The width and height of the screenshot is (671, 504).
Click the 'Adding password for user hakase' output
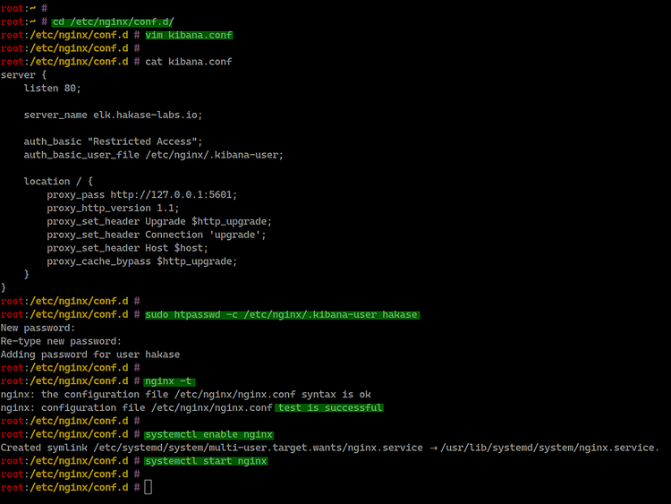point(90,355)
